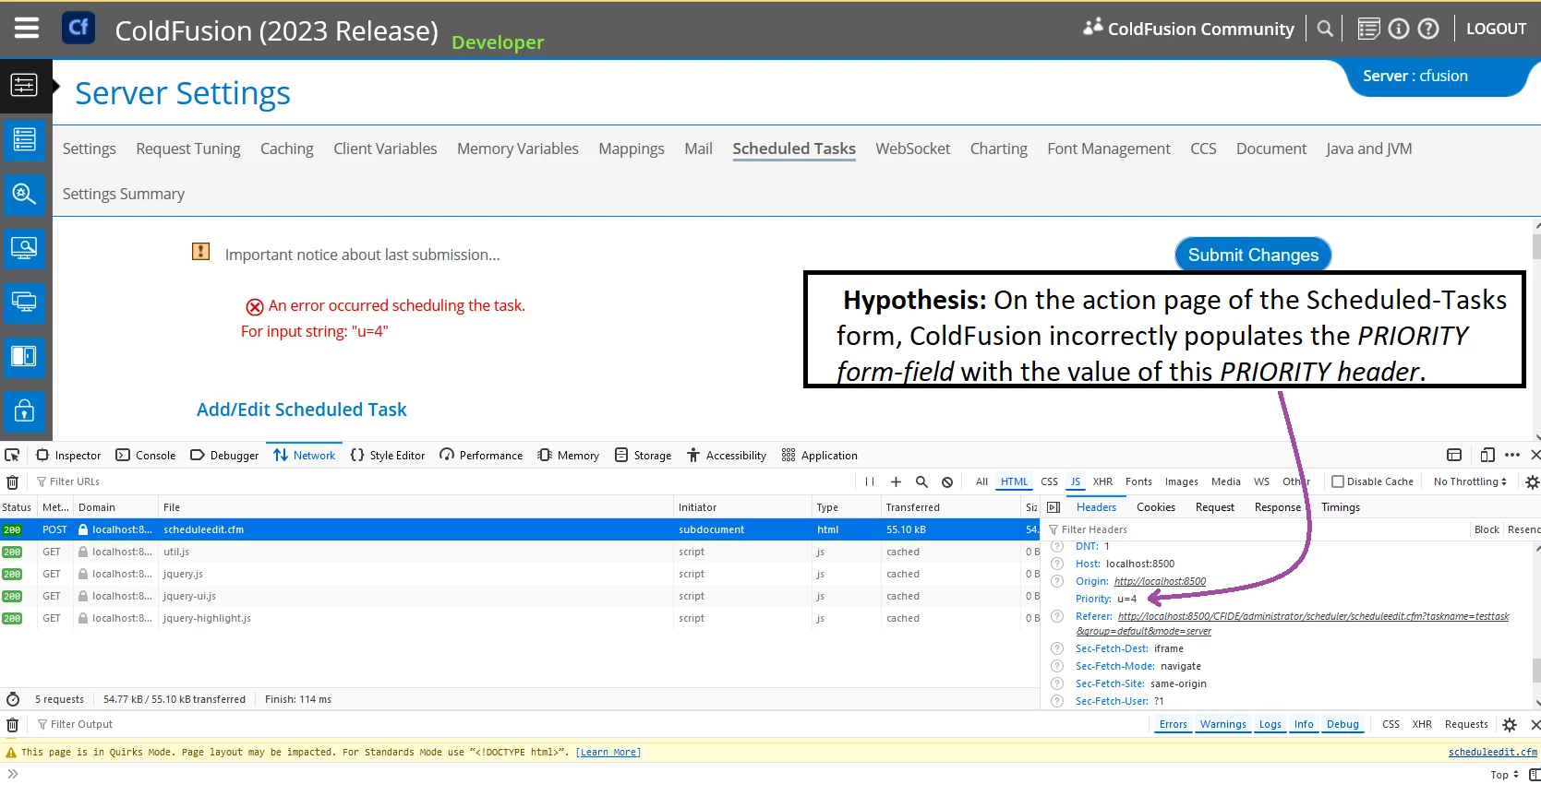Open the console settings gear icon

1510,724
